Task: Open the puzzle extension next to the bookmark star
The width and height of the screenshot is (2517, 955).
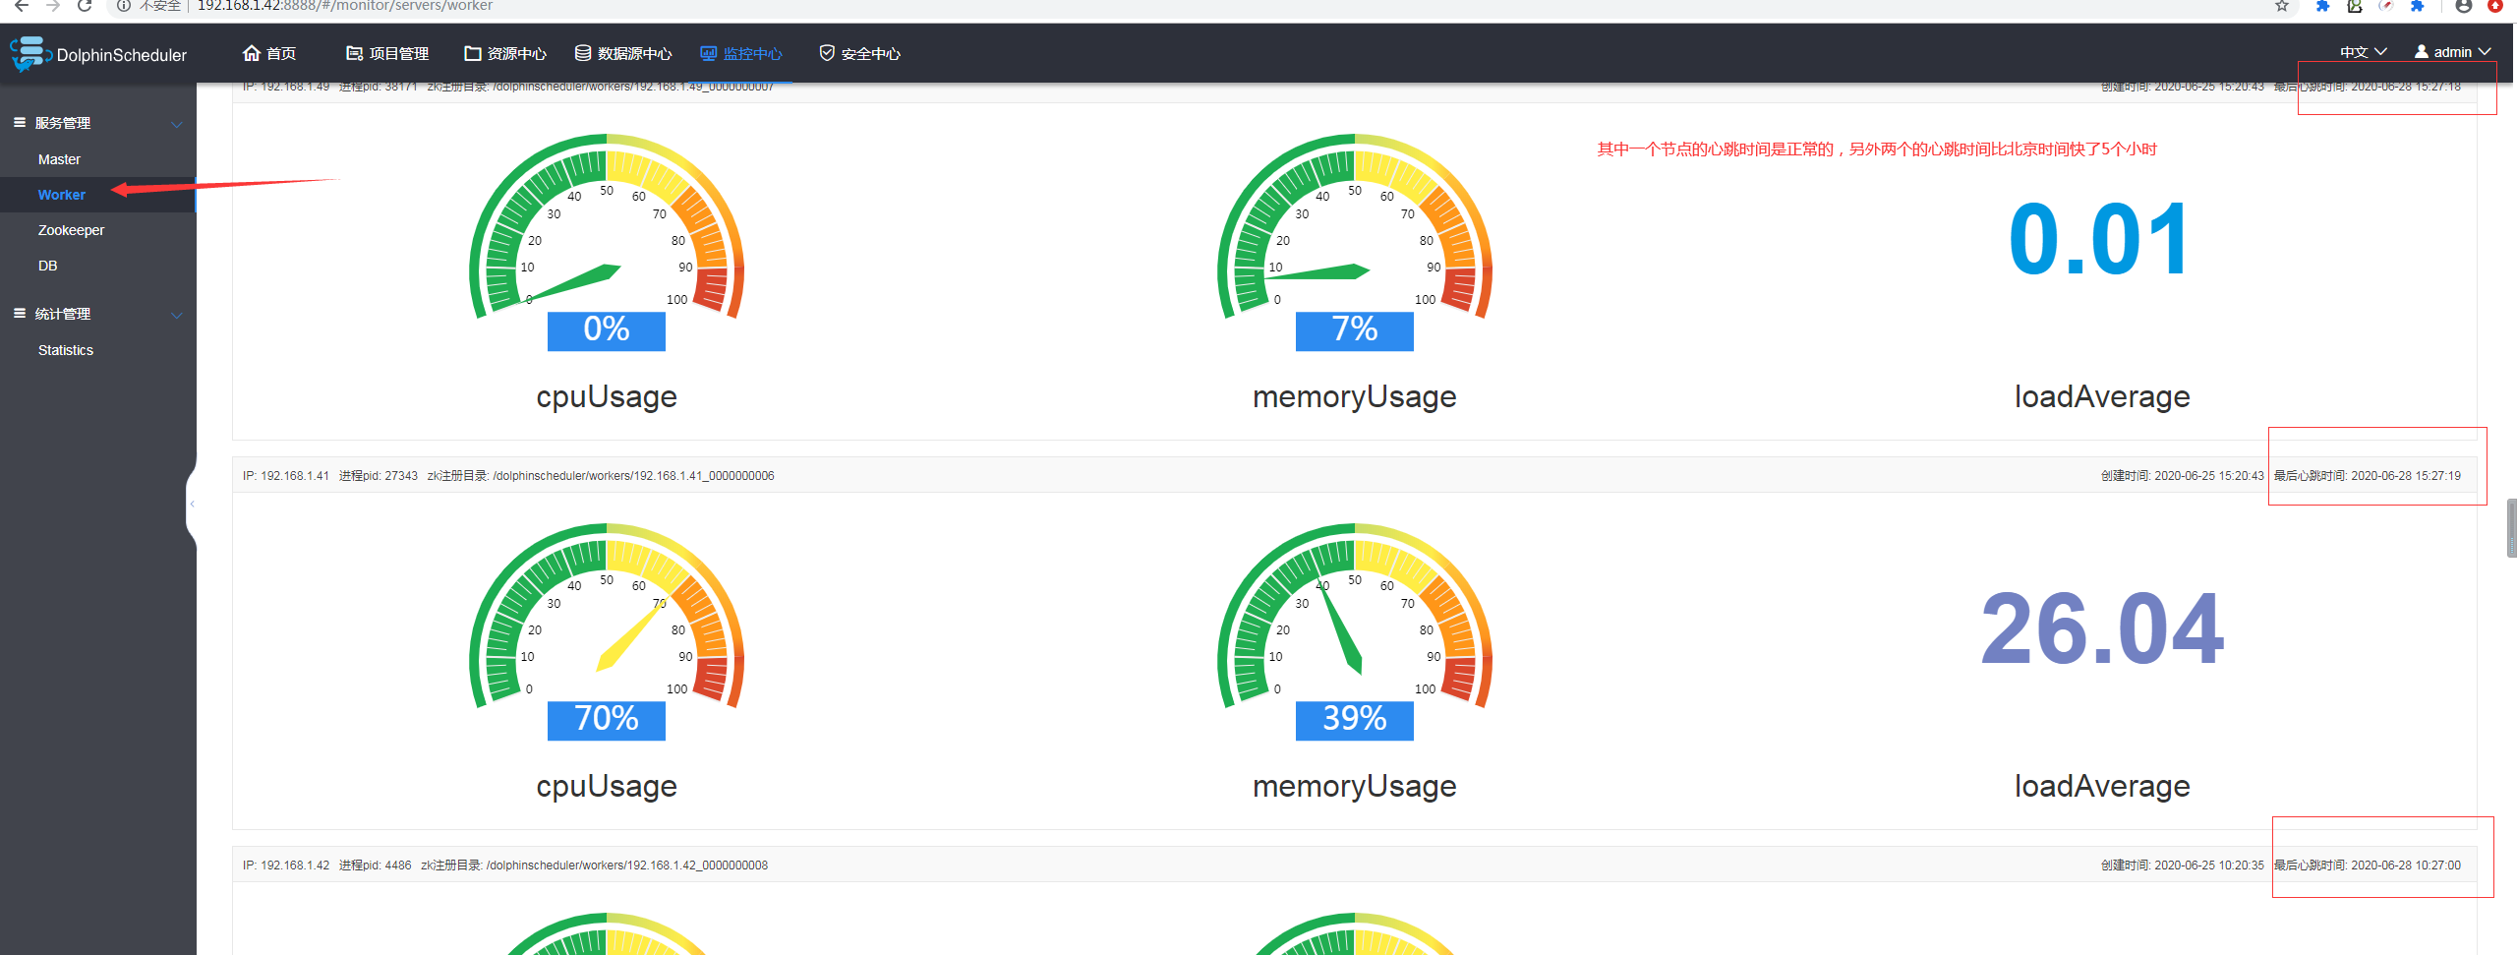Action: tap(2322, 6)
